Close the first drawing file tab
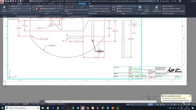 pos(40,16)
